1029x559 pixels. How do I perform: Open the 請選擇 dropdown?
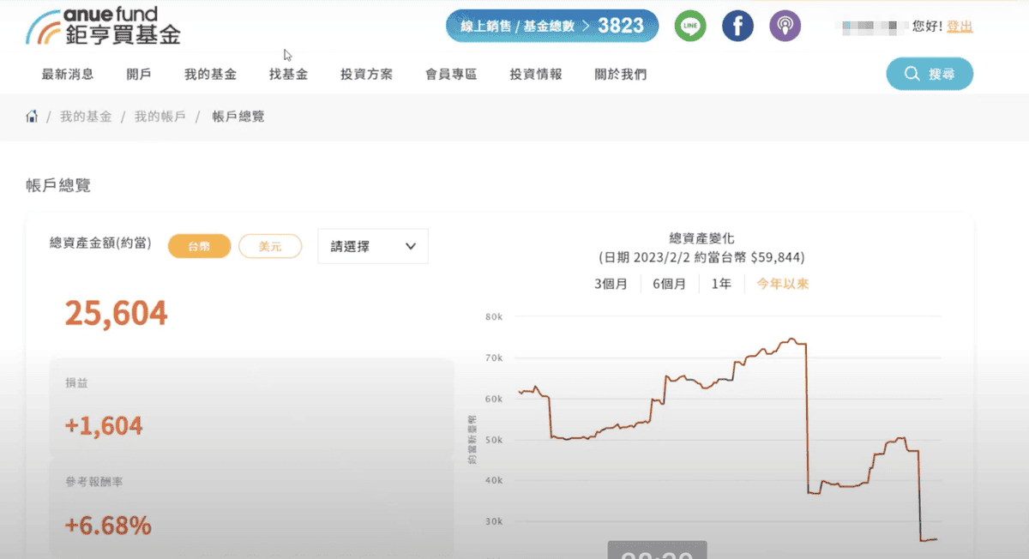373,247
